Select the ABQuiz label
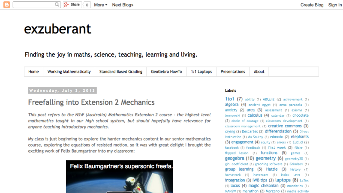Screen dimensions: 343x193 tap(268, 99)
